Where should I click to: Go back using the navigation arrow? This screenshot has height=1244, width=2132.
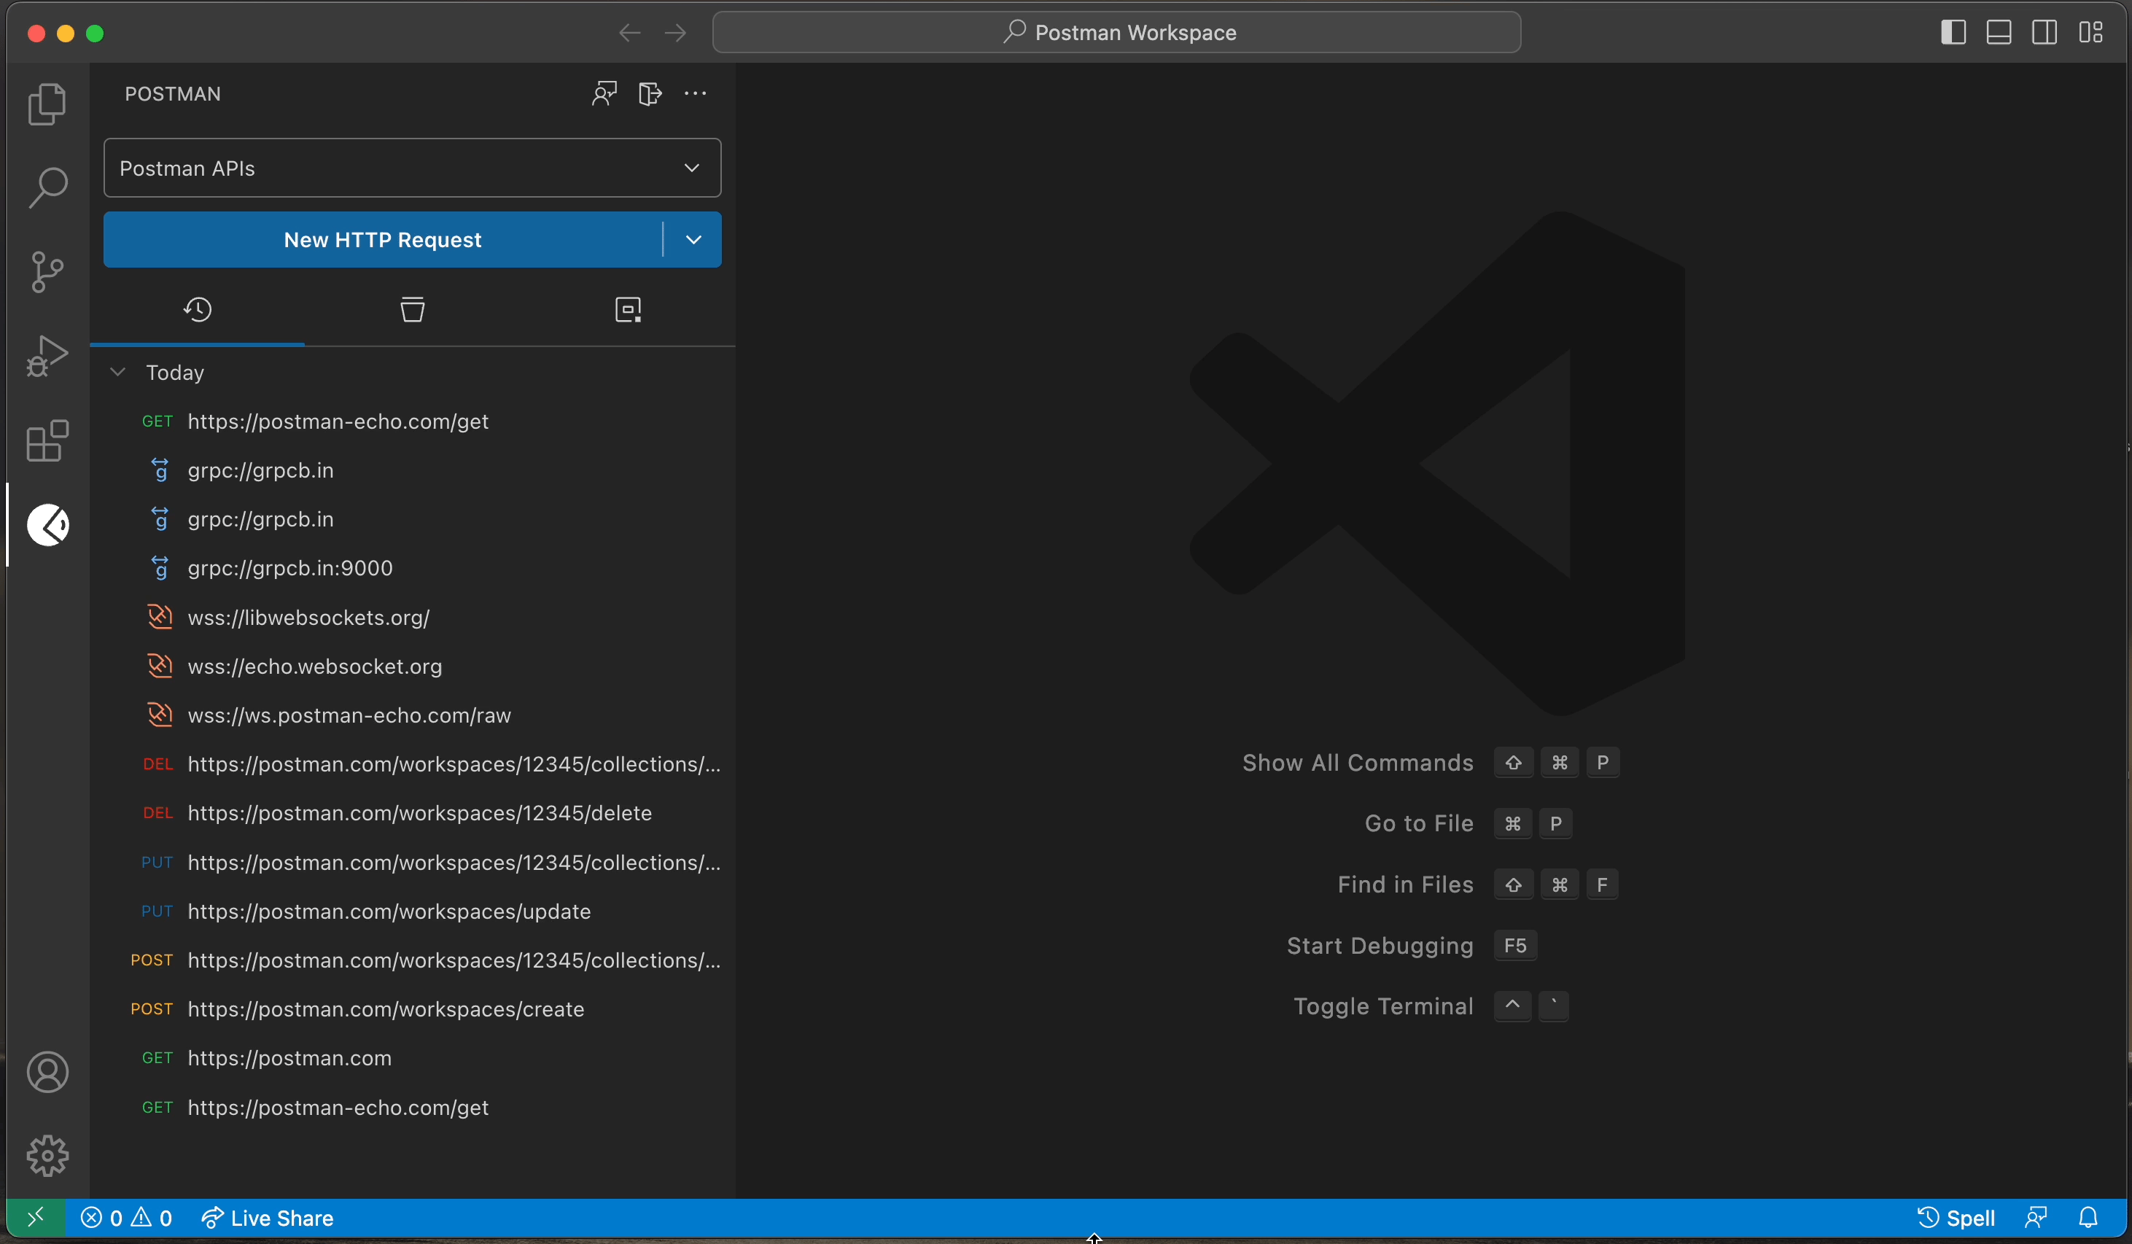coord(629,33)
